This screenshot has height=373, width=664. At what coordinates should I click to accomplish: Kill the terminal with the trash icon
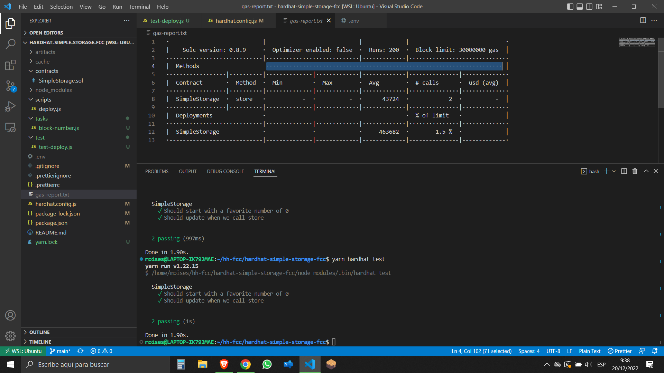tap(635, 171)
